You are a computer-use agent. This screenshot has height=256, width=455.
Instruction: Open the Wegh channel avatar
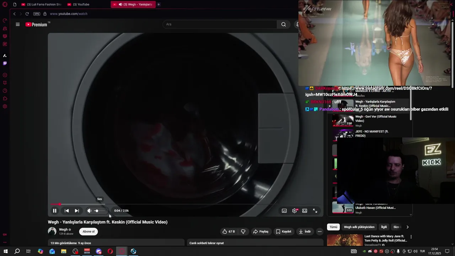(x=52, y=231)
